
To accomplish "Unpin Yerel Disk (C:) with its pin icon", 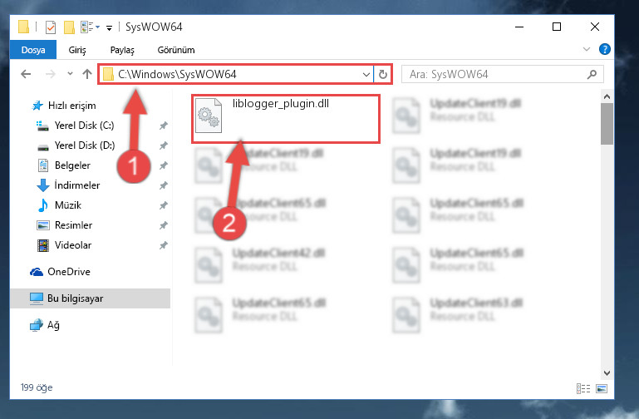I will 164,126.
